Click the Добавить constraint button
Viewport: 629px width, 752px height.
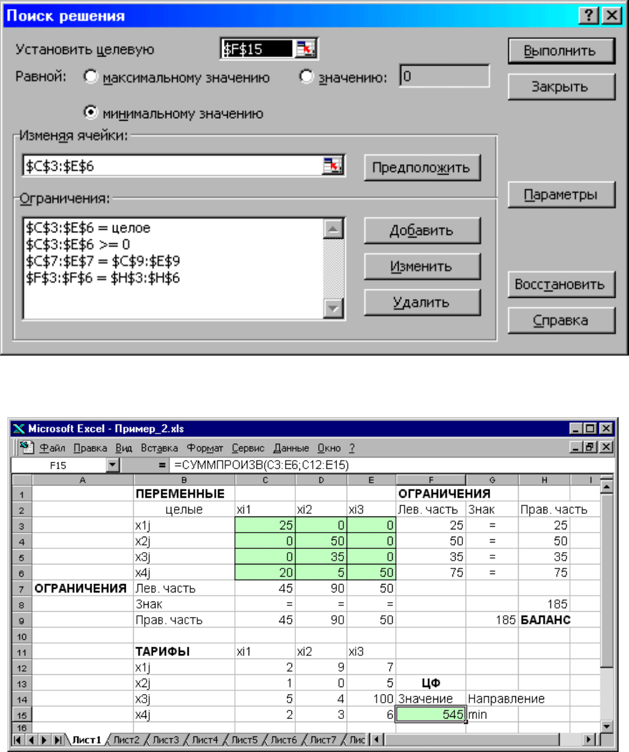422,231
